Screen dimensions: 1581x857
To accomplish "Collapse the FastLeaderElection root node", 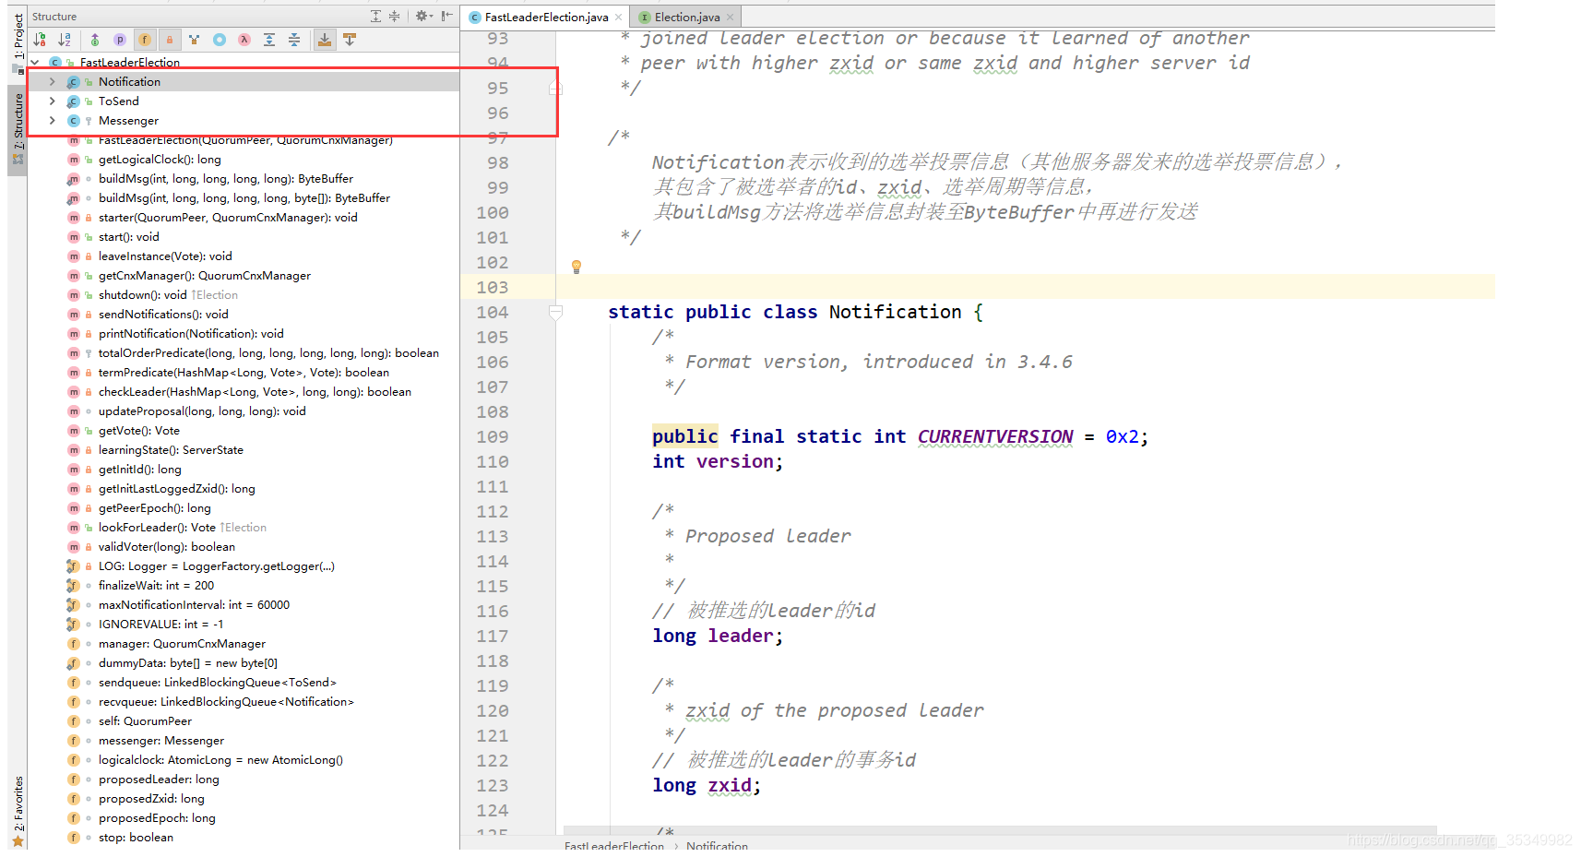I will pos(35,63).
